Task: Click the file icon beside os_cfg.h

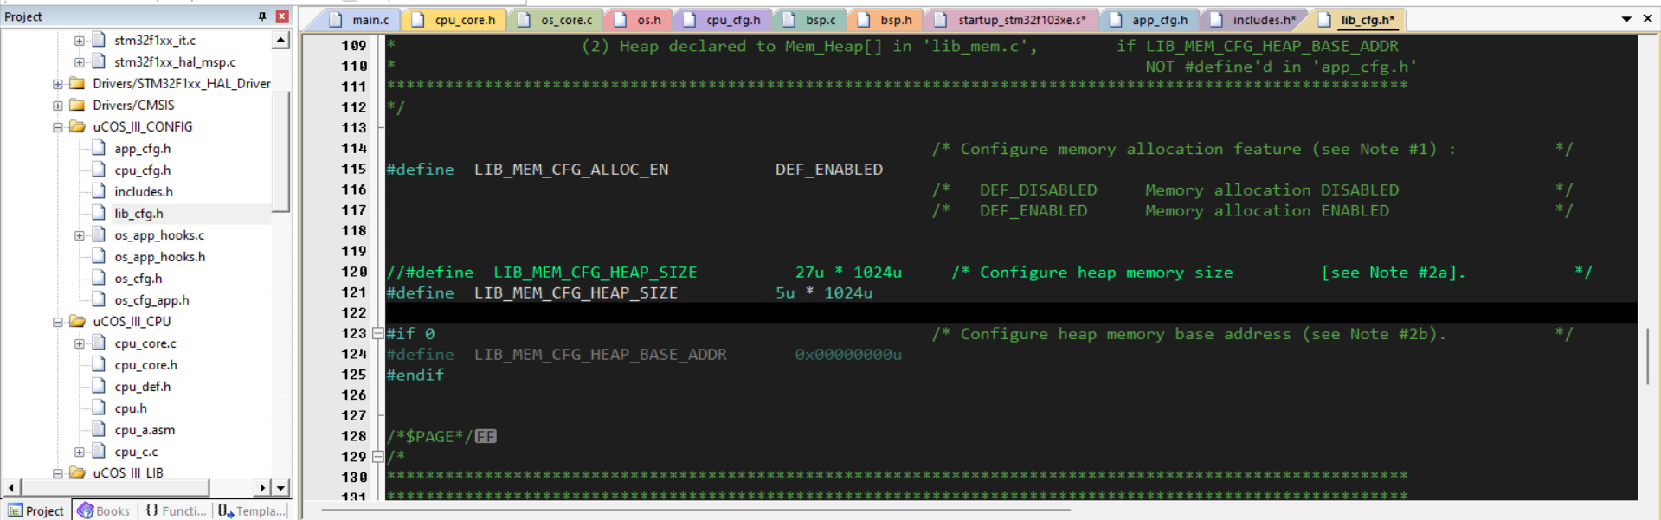Action: click(100, 279)
